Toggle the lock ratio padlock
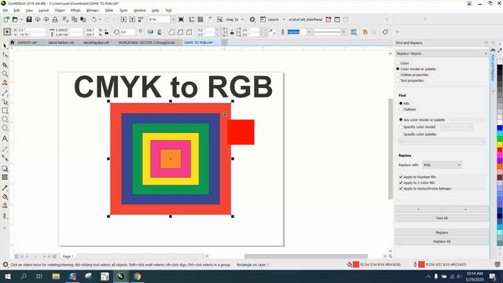Image resolution: width=503 pixels, height=283 pixels. [106, 32]
